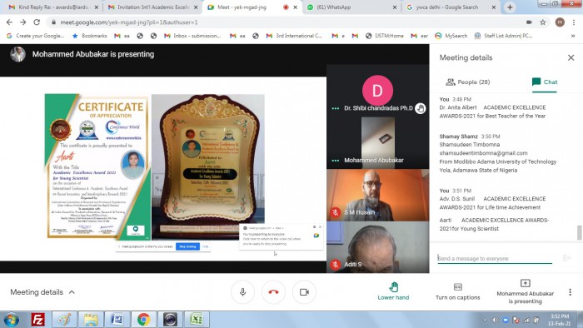Open the three-dot more options menu

[x=570, y=292]
